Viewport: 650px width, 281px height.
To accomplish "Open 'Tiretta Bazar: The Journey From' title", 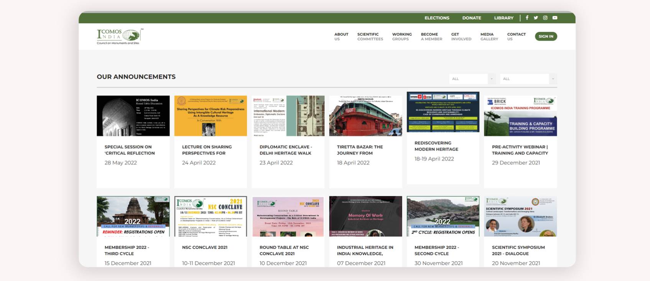I will coord(360,150).
